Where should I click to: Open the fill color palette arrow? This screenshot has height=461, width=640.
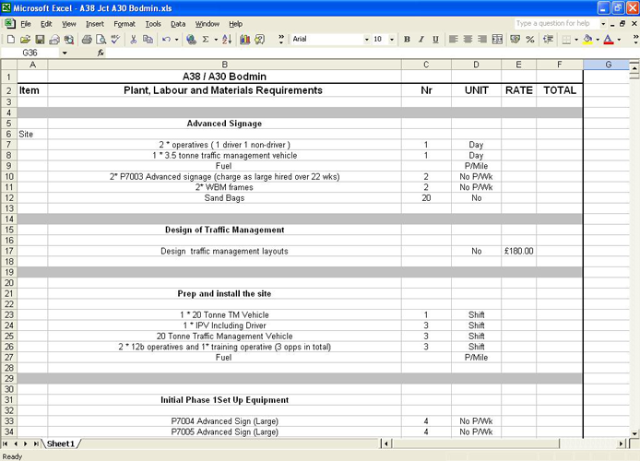point(598,39)
